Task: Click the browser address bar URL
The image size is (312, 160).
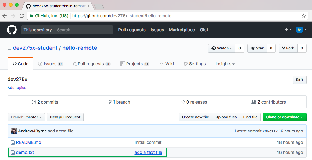Action: point(122,16)
